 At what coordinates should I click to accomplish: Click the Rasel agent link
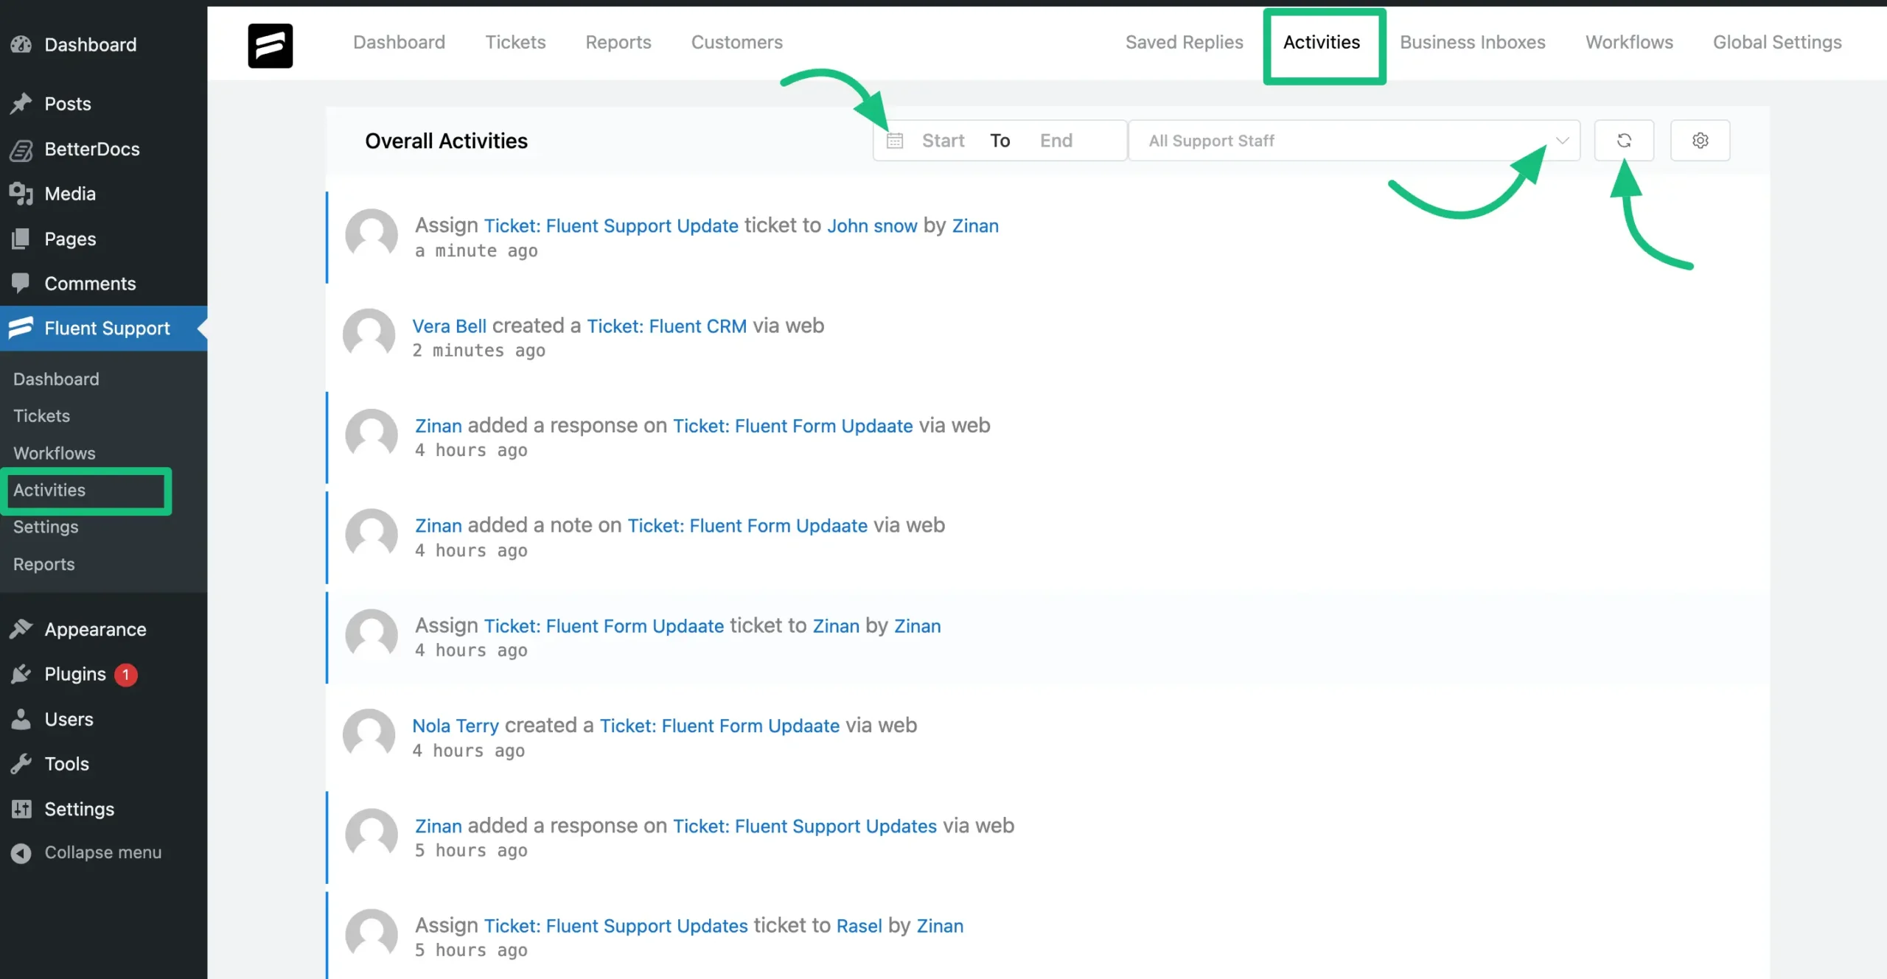[x=859, y=925]
